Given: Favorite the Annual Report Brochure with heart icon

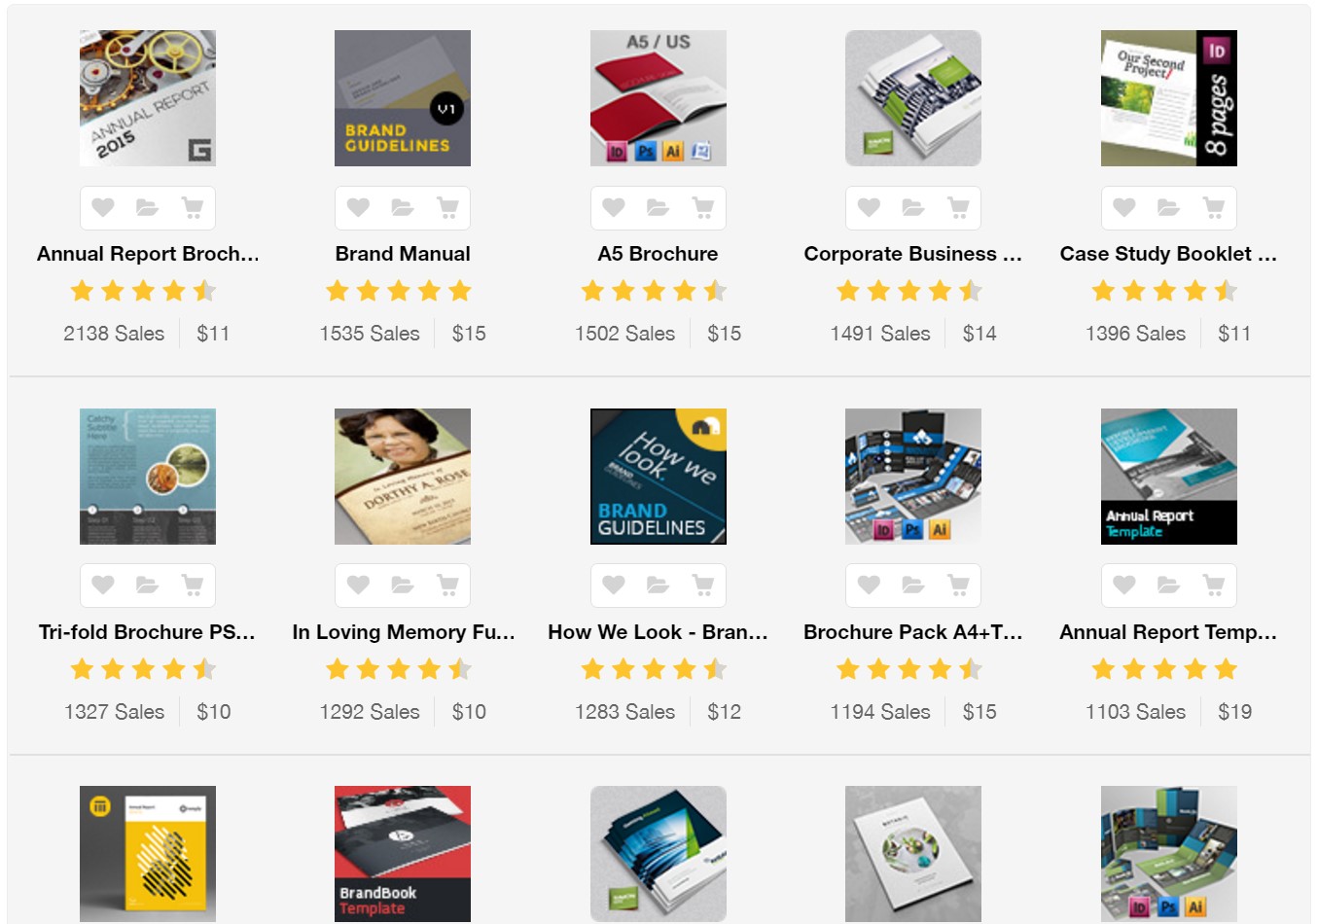Looking at the screenshot, I should [x=103, y=207].
